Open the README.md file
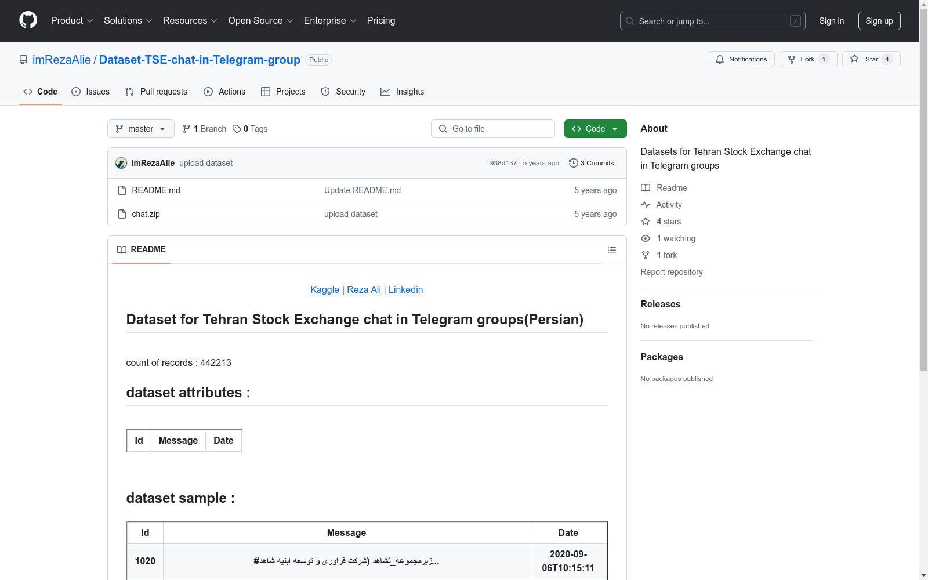 (156, 190)
